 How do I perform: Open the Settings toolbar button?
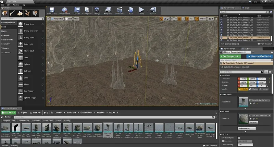click(97, 11)
